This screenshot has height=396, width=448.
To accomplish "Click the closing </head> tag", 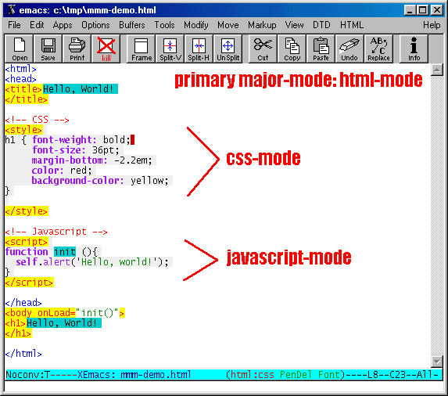I will coord(23,303).
